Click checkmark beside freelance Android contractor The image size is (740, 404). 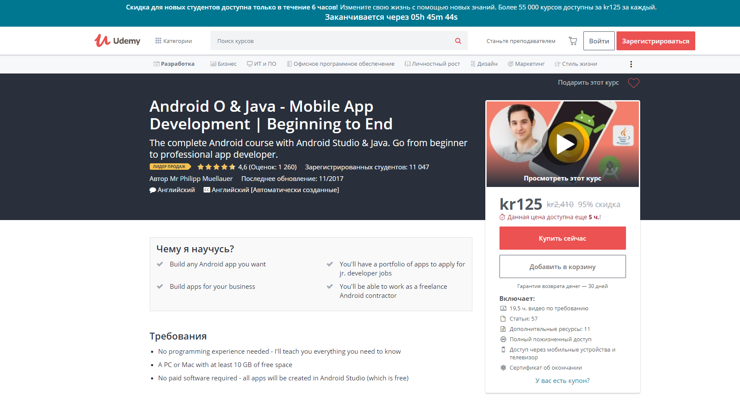coord(330,287)
